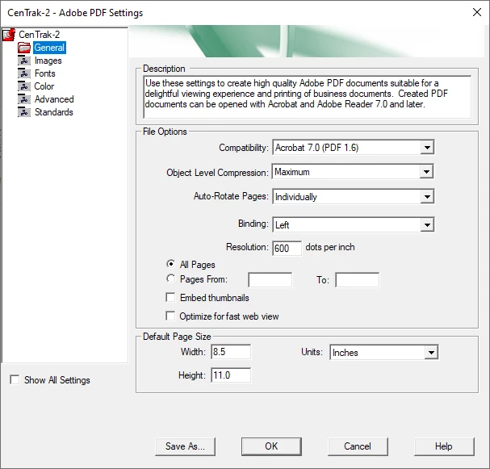Screen dimensions: 490x469
Task: Click inside the Description text box
Action: pyautogui.click(x=308, y=97)
